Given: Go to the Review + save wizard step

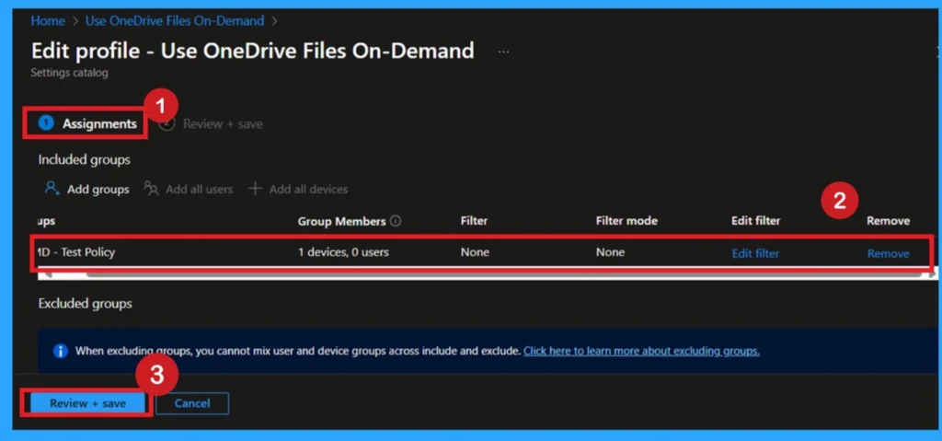Looking at the screenshot, I should [x=222, y=123].
